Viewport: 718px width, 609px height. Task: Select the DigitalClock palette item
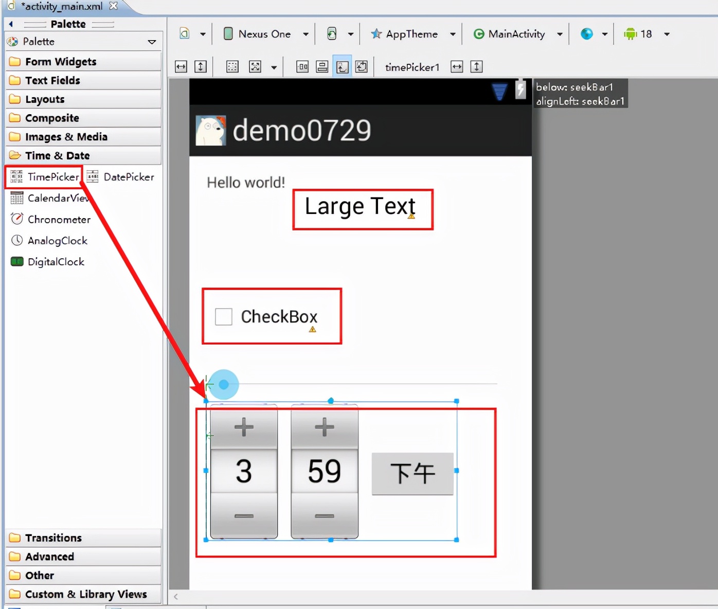point(48,262)
